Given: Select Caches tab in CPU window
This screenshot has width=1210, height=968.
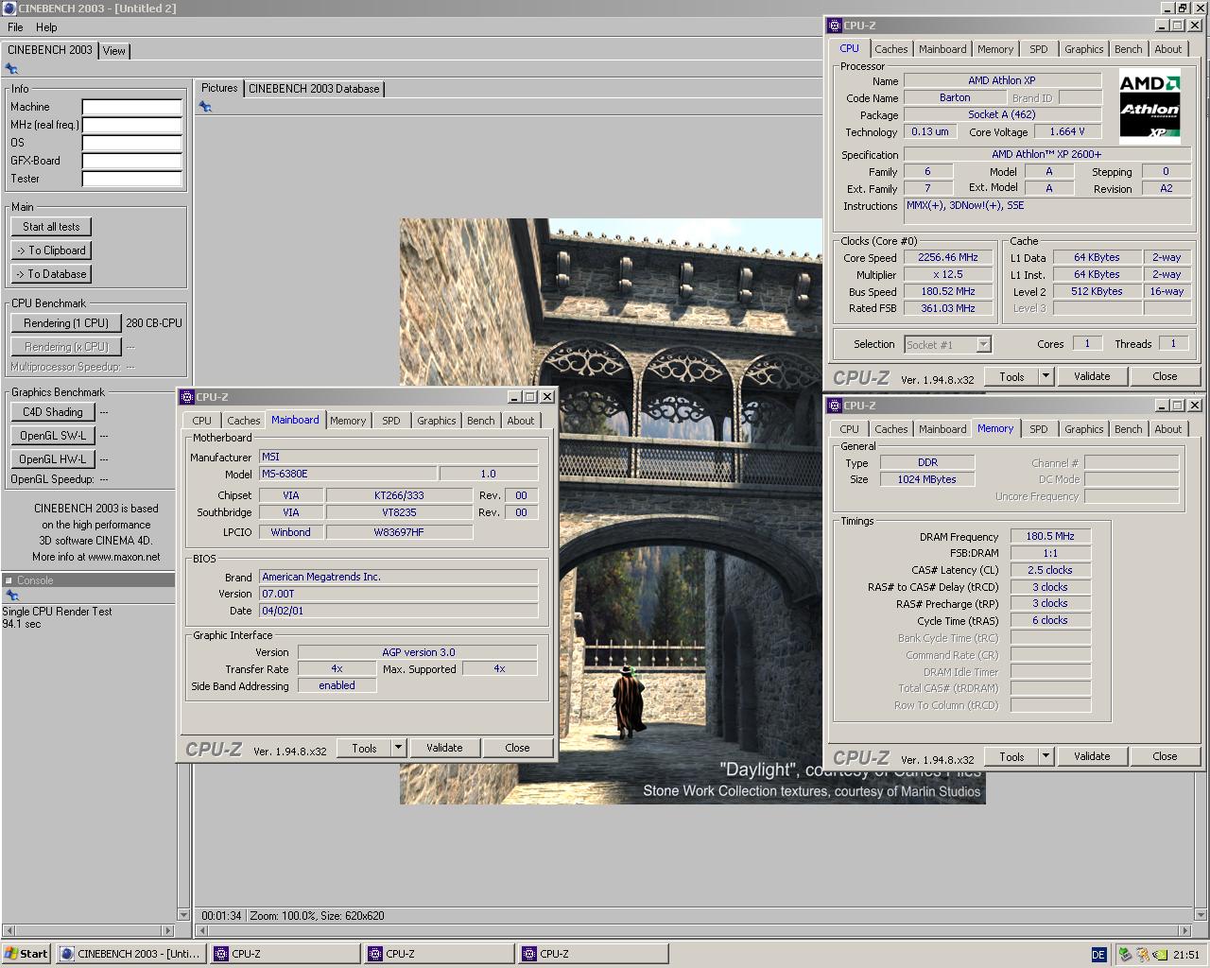Looking at the screenshot, I should [x=890, y=49].
